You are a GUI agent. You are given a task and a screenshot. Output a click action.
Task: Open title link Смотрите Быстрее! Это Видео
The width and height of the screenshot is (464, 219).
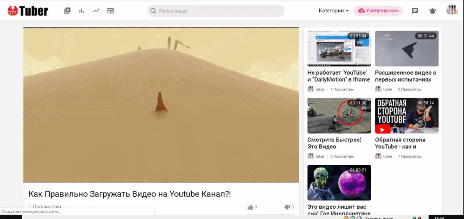[x=334, y=143]
